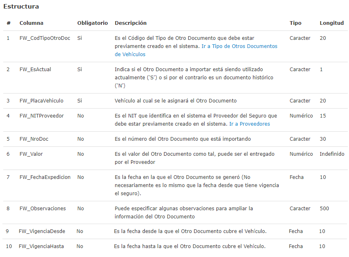The width and height of the screenshot is (349, 257).
Task: Click the Longitud value 15 for FW_NITProveedor
Action: (x=322, y=115)
